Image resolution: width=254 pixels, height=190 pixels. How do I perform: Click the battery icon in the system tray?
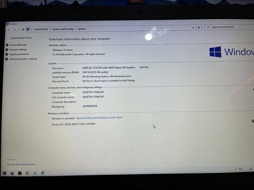pyautogui.click(x=241, y=169)
